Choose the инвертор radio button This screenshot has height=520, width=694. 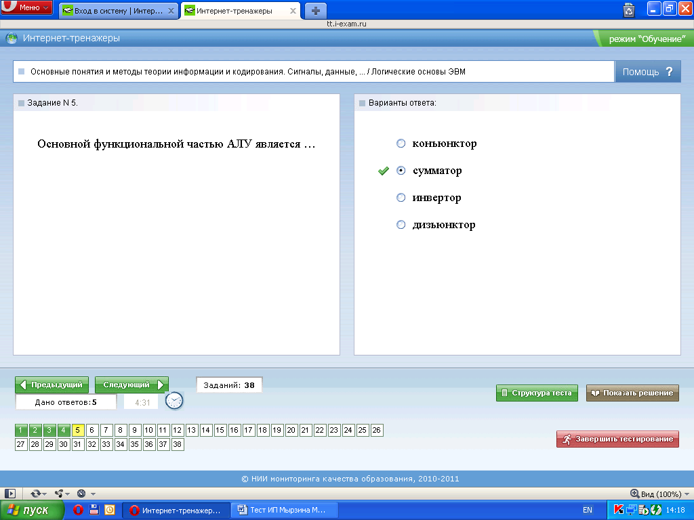click(401, 198)
